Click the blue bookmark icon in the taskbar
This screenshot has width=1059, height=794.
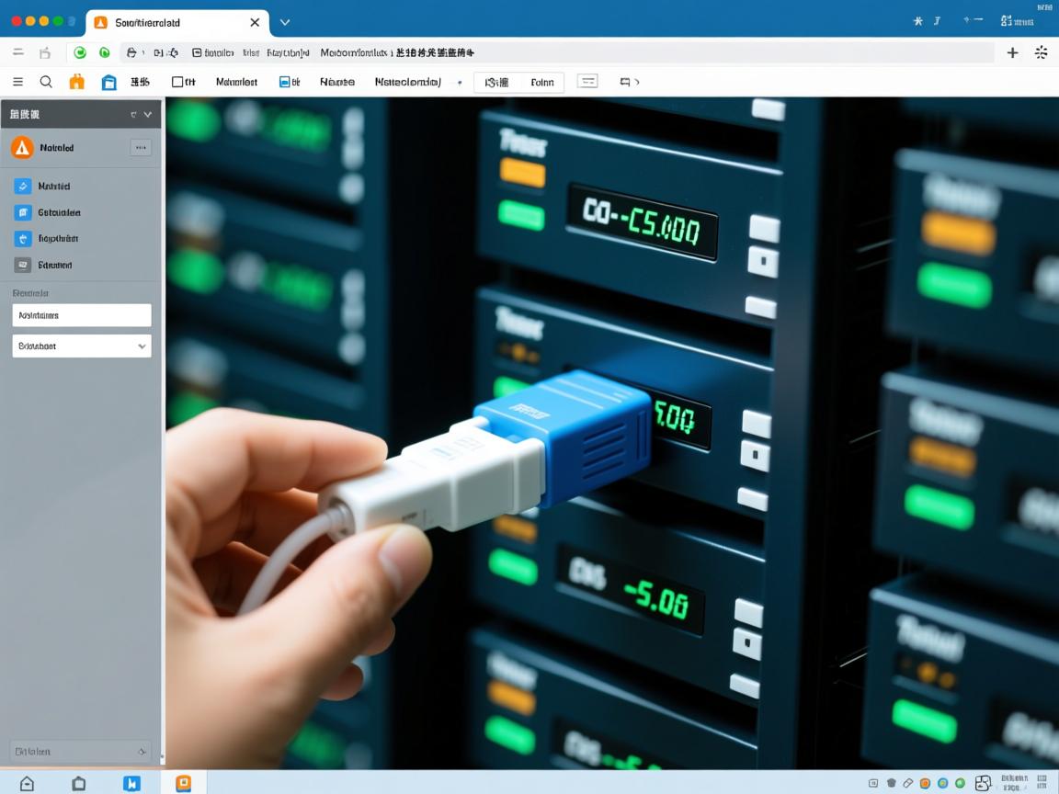click(132, 783)
